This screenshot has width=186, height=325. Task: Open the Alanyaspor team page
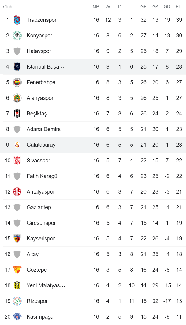click(x=39, y=98)
